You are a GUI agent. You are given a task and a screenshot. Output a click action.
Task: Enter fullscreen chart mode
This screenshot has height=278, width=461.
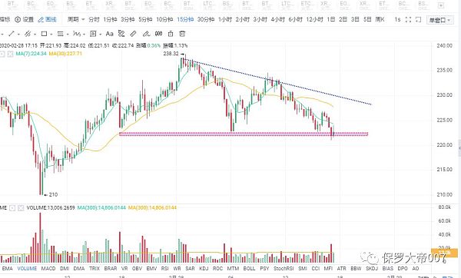[x=408, y=20]
